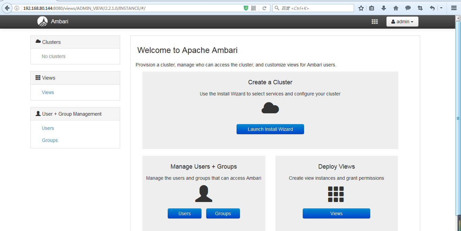Viewport: 461px width, 231px height.
Task: Click the Groups blue button
Action: pos(223,213)
